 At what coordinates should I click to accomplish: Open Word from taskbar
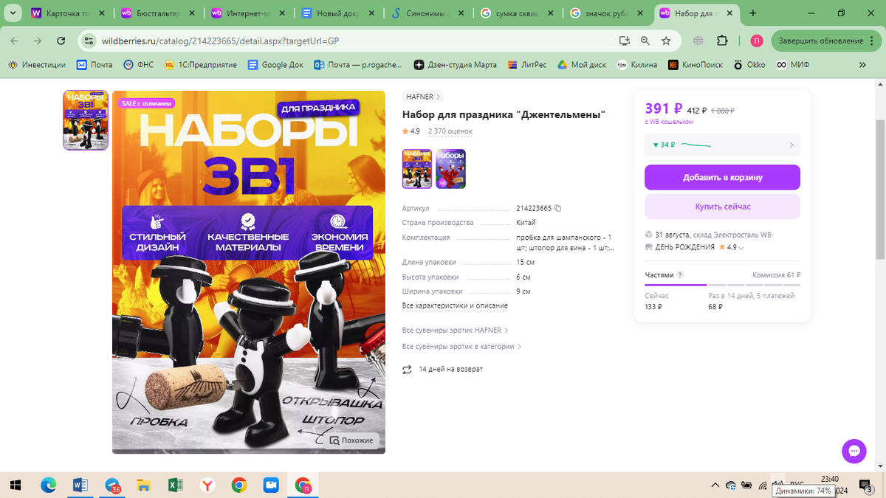coord(80,485)
